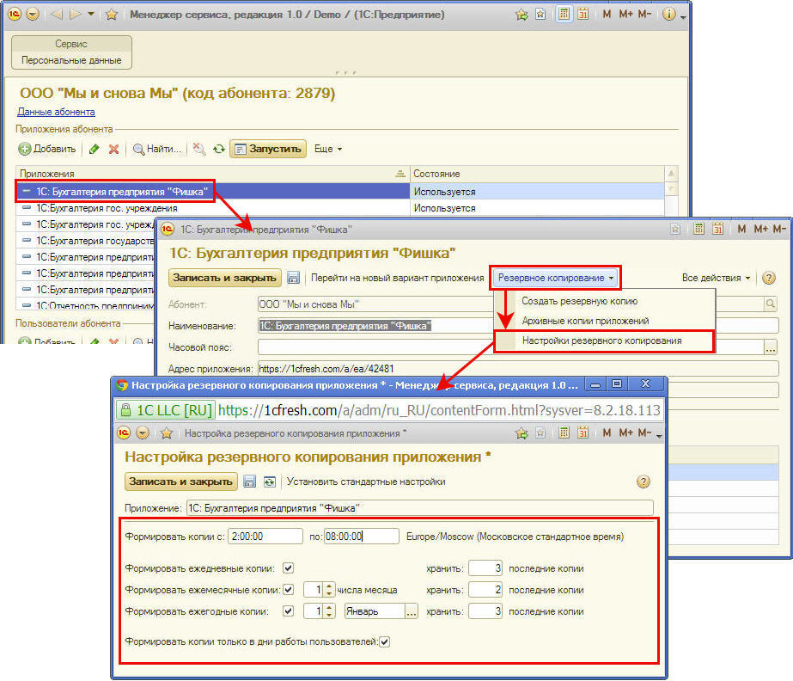Open the Сервис section in the top panel
Viewport: 793px width, 681px height.
(x=71, y=44)
